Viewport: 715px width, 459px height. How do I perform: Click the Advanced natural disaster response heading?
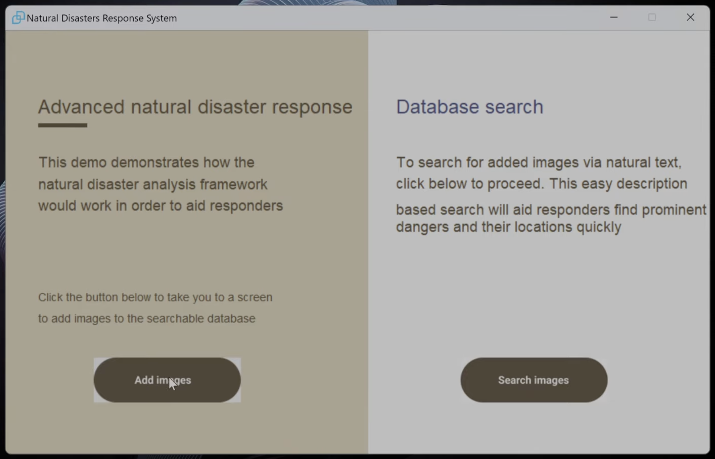point(195,107)
